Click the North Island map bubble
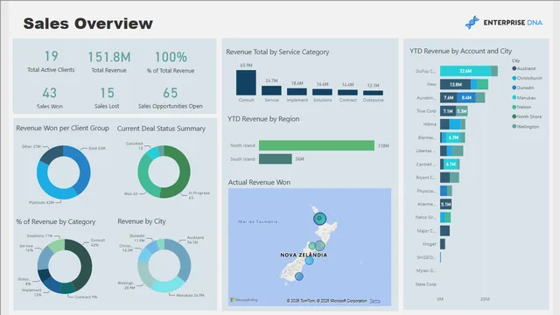The width and height of the screenshot is (560, 315). [319, 218]
